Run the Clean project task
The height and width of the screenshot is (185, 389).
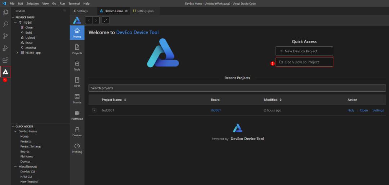point(29,27)
